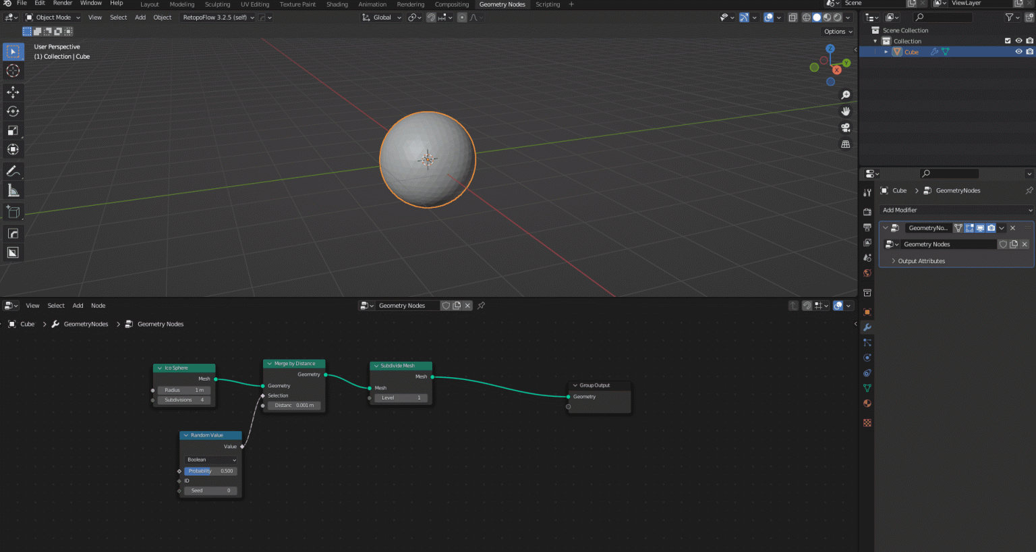Screen dimensions: 1036x552
Task: Select the Rotate tool
Action: coord(13,111)
